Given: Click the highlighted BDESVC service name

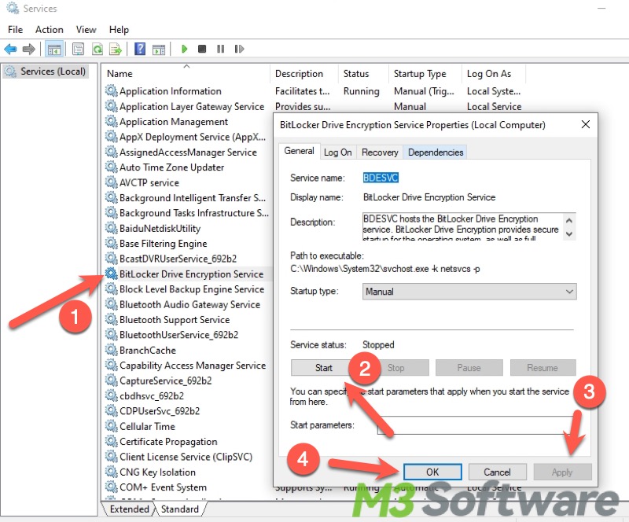Looking at the screenshot, I should (x=381, y=178).
